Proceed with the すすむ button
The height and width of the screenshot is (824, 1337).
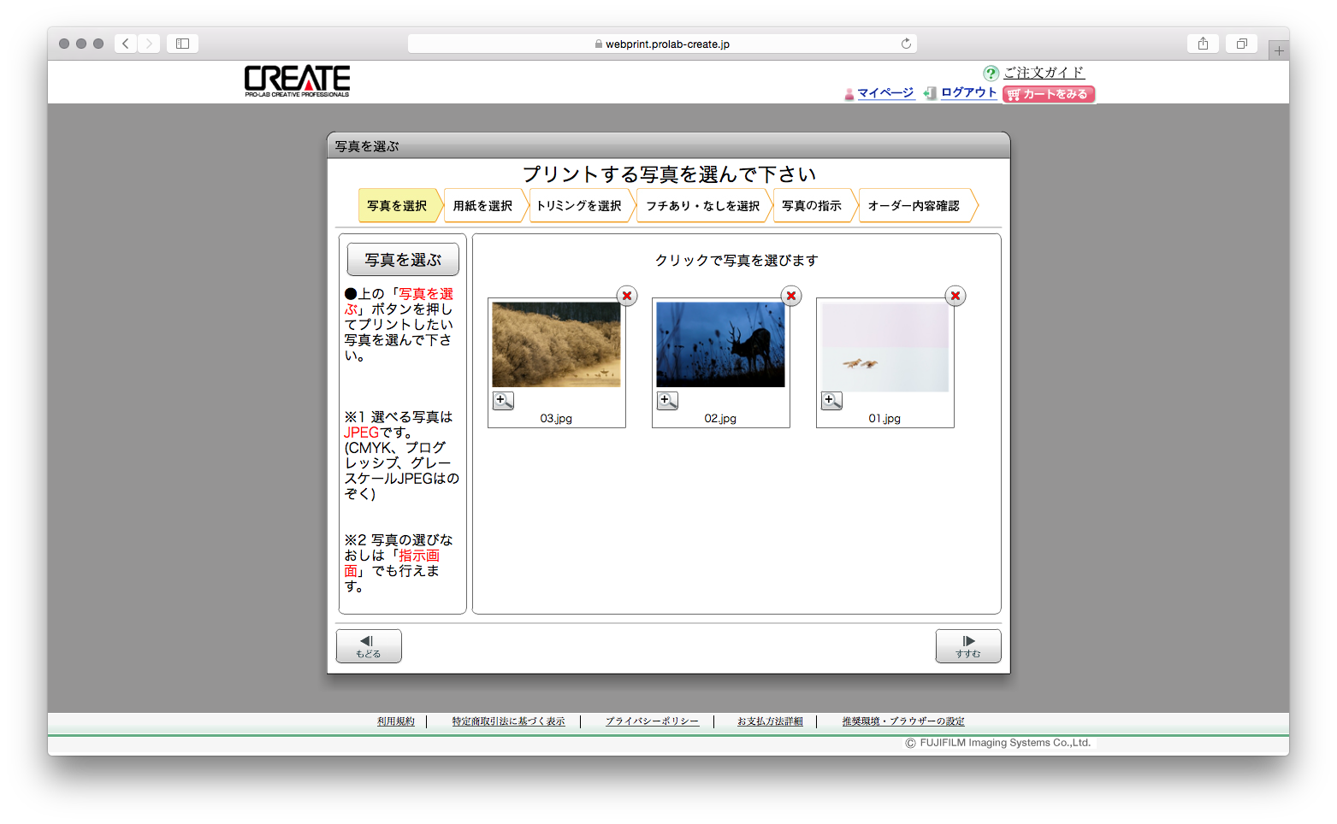(x=968, y=646)
